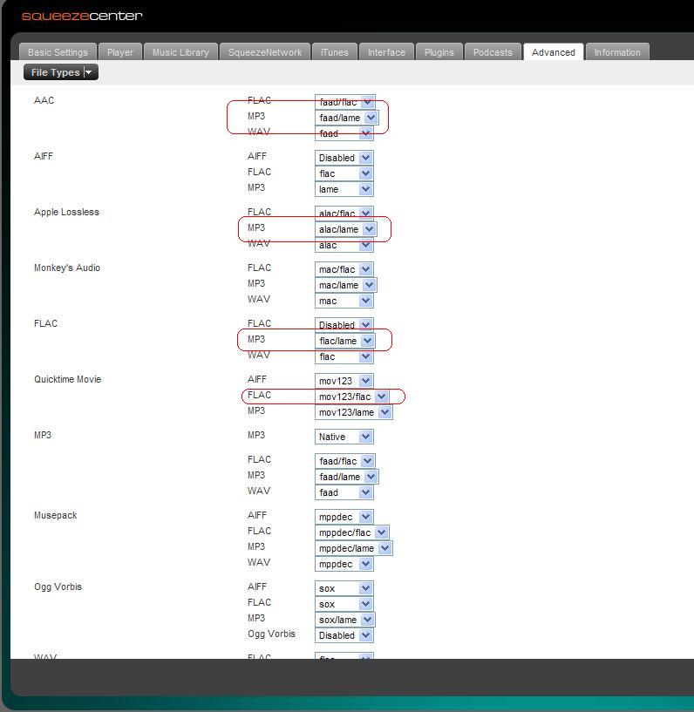The height and width of the screenshot is (712, 694).
Task: Open Monkey's Audio WAV mac dropdown
Action: point(344,301)
